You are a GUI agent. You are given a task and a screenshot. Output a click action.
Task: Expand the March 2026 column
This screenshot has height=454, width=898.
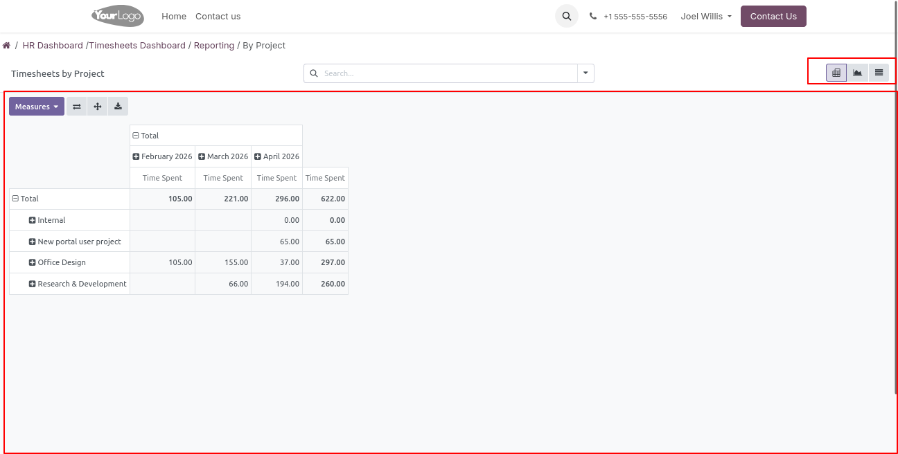(202, 156)
